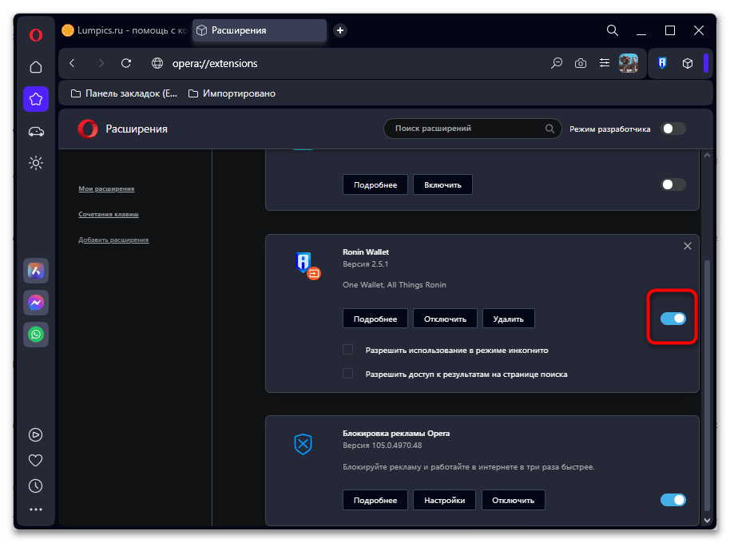This screenshot has width=730, height=543.
Task: Click the Ronin Wallet extension logo
Action: click(307, 265)
